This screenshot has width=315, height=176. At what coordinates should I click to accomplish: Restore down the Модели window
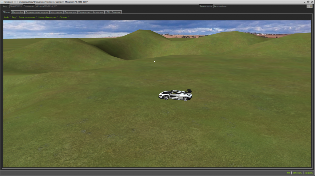[x=308, y=2]
